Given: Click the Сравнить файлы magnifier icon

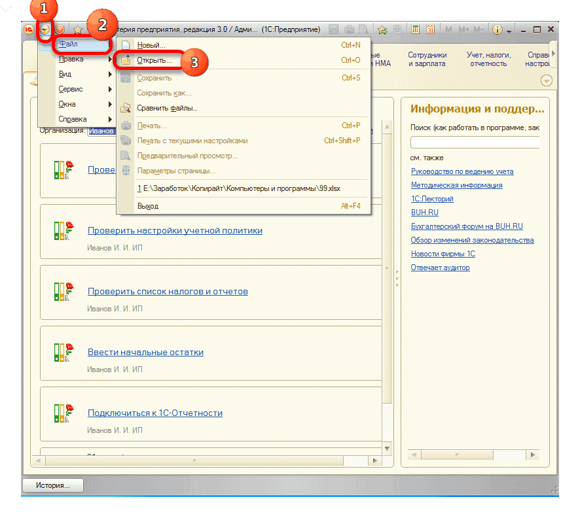Looking at the screenshot, I should (x=126, y=108).
